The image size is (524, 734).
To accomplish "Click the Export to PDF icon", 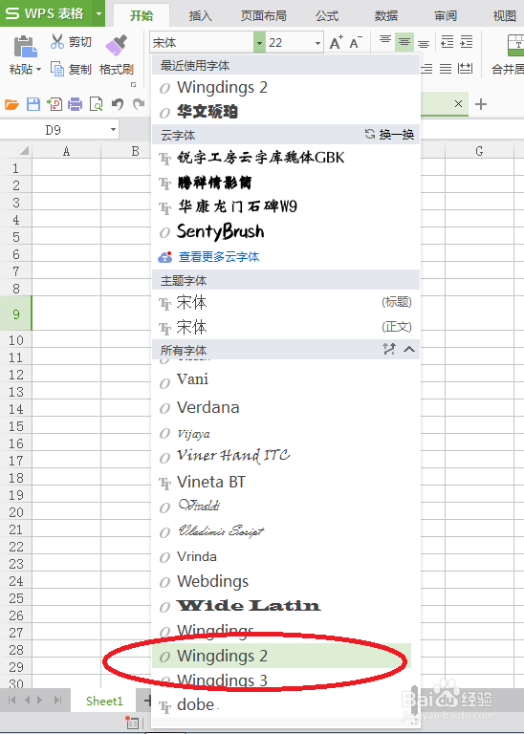I will [55, 104].
